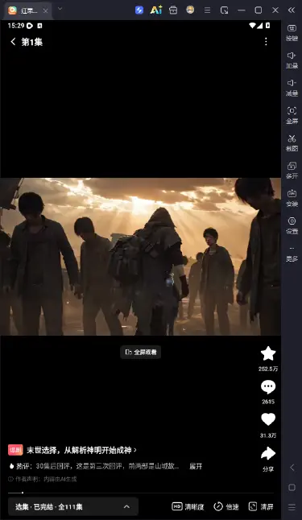This screenshot has height=520, width=302.
Task: Share the video via 分享 arrow
Action: [268, 453]
